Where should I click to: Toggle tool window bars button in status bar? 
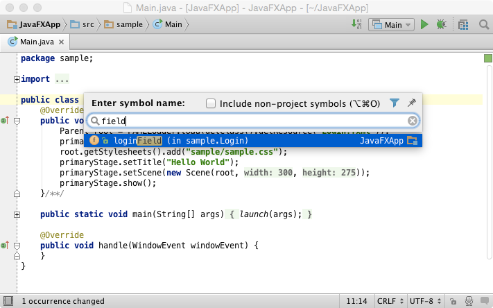(8, 301)
